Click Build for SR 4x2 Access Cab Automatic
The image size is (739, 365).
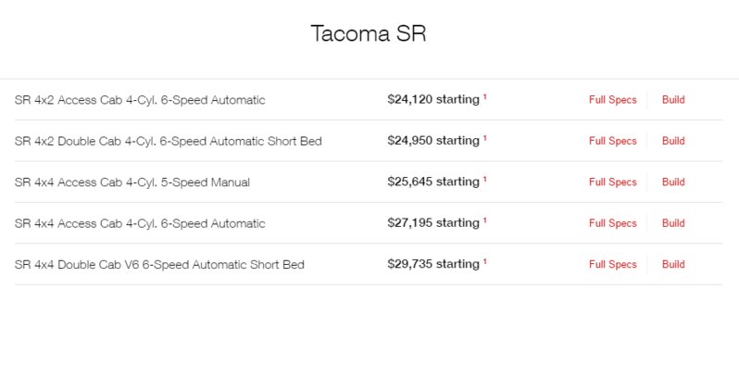[x=673, y=100]
